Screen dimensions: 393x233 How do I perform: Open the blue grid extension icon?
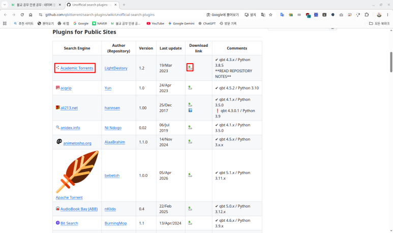point(316,15)
